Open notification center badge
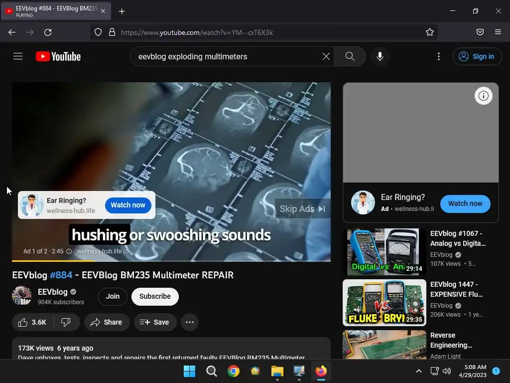This screenshot has height=383, width=510. (496, 371)
